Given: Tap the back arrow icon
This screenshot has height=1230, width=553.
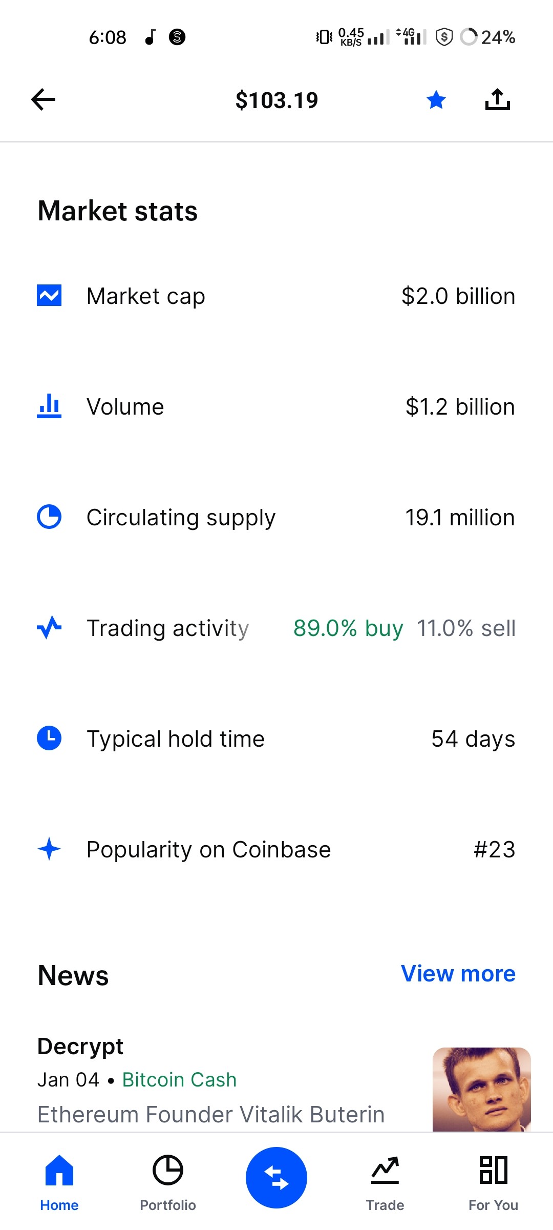Looking at the screenshot, I should pos(43,99).
